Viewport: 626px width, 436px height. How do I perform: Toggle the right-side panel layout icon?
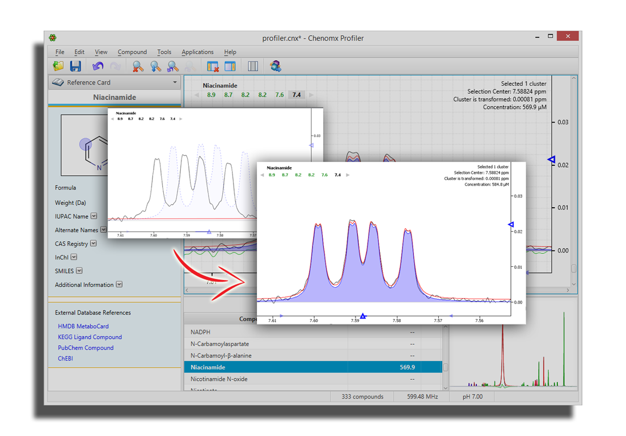(x=230, y=66)
